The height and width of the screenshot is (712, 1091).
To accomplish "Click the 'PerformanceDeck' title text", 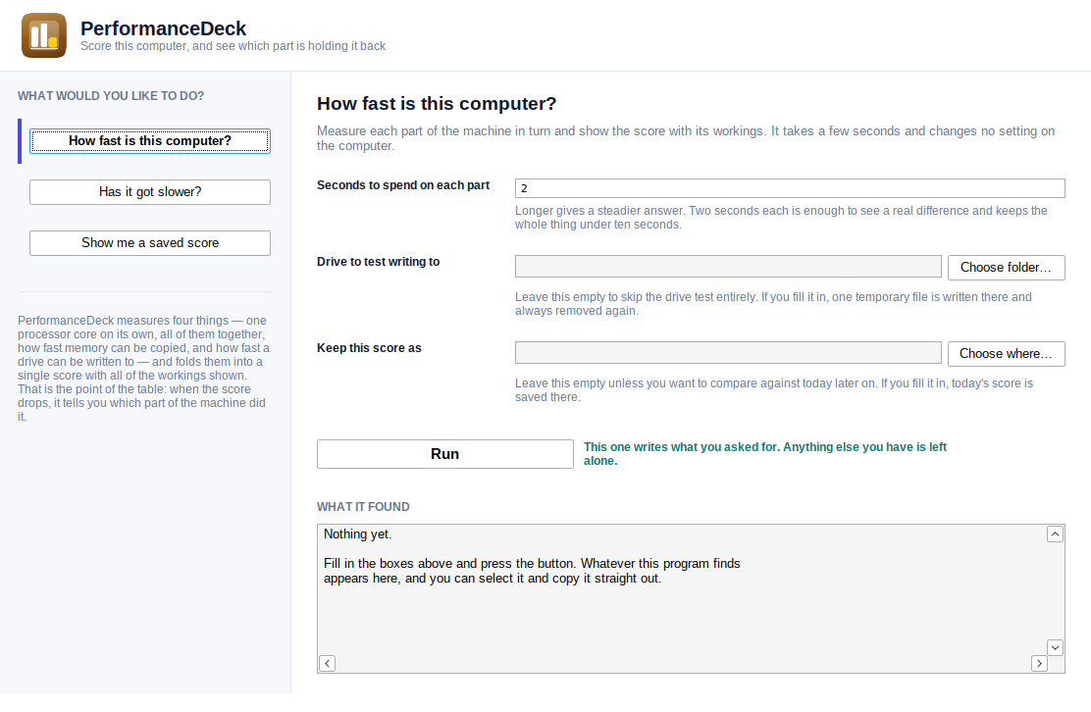I will pos(163,28).
